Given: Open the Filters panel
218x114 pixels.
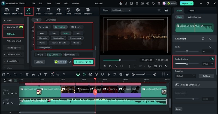Looking at the screenshot, I should (68, 11).
